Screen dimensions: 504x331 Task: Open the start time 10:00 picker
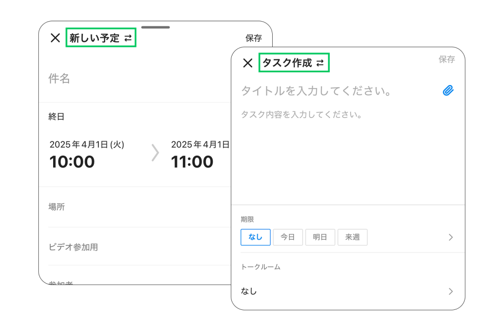72,161
